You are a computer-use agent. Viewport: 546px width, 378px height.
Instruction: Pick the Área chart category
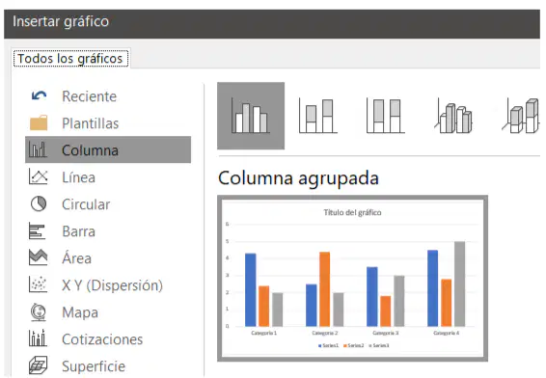(x=108, y=258)
